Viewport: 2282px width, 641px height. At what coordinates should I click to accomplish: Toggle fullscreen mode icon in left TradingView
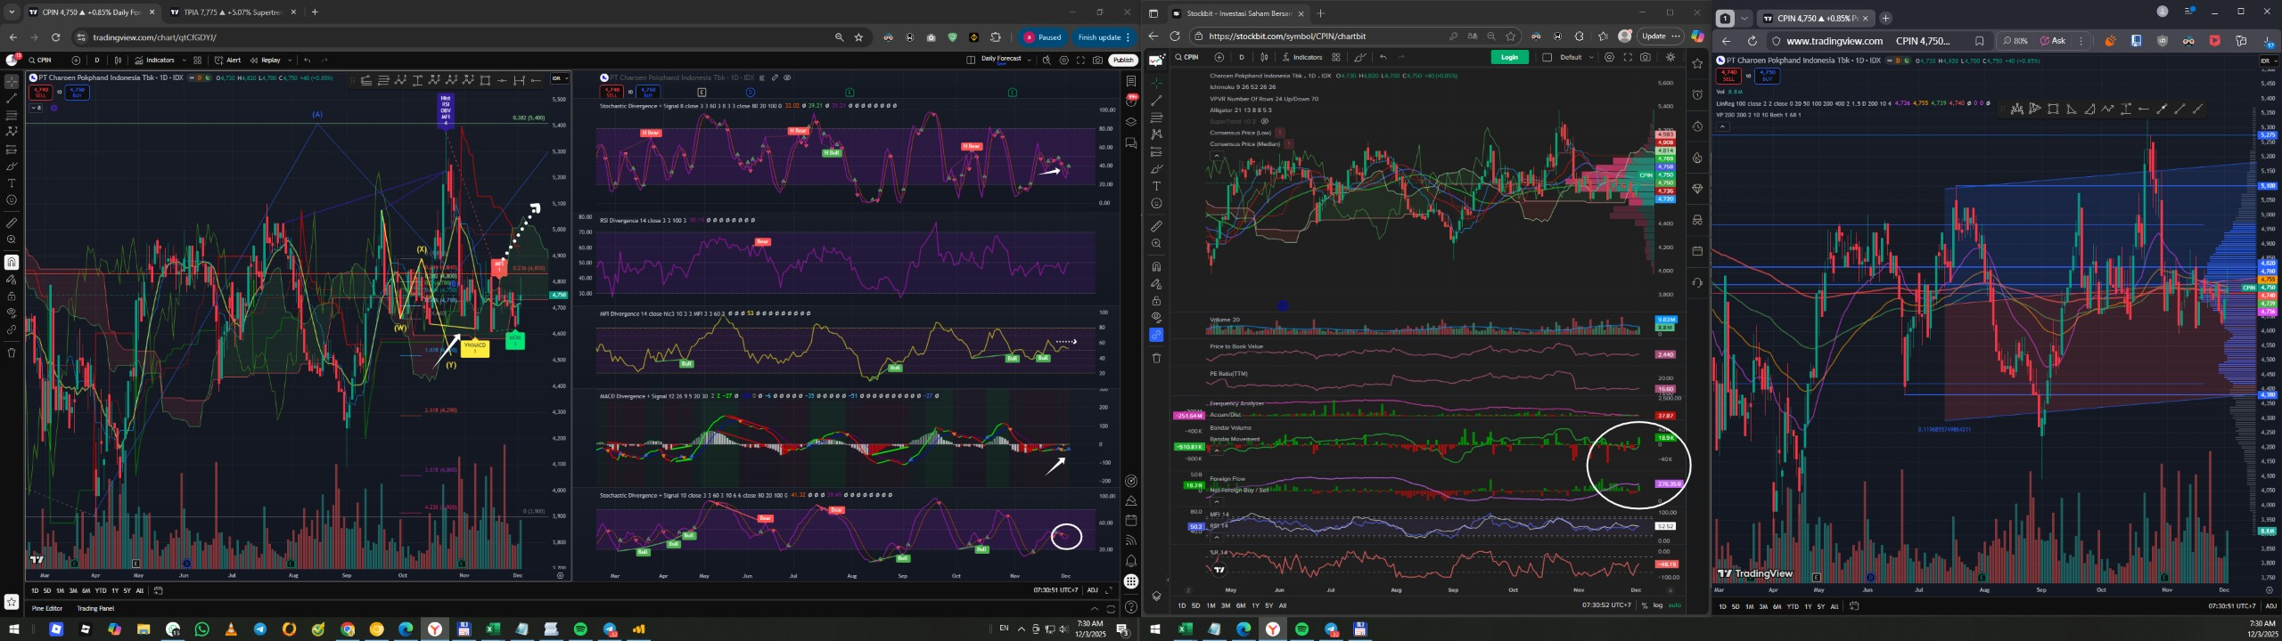[1080, 60]
